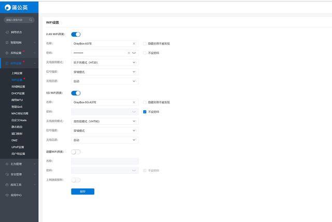Expand the 系统设置 menu chevron
Screen dimensions: 332x222
pos(35,53)
